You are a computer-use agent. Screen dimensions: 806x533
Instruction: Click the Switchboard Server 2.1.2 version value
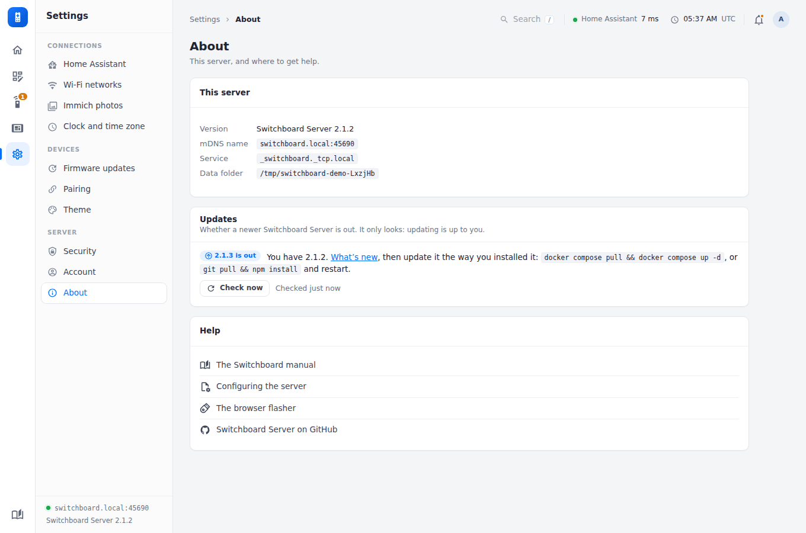[x=305, y=129]
